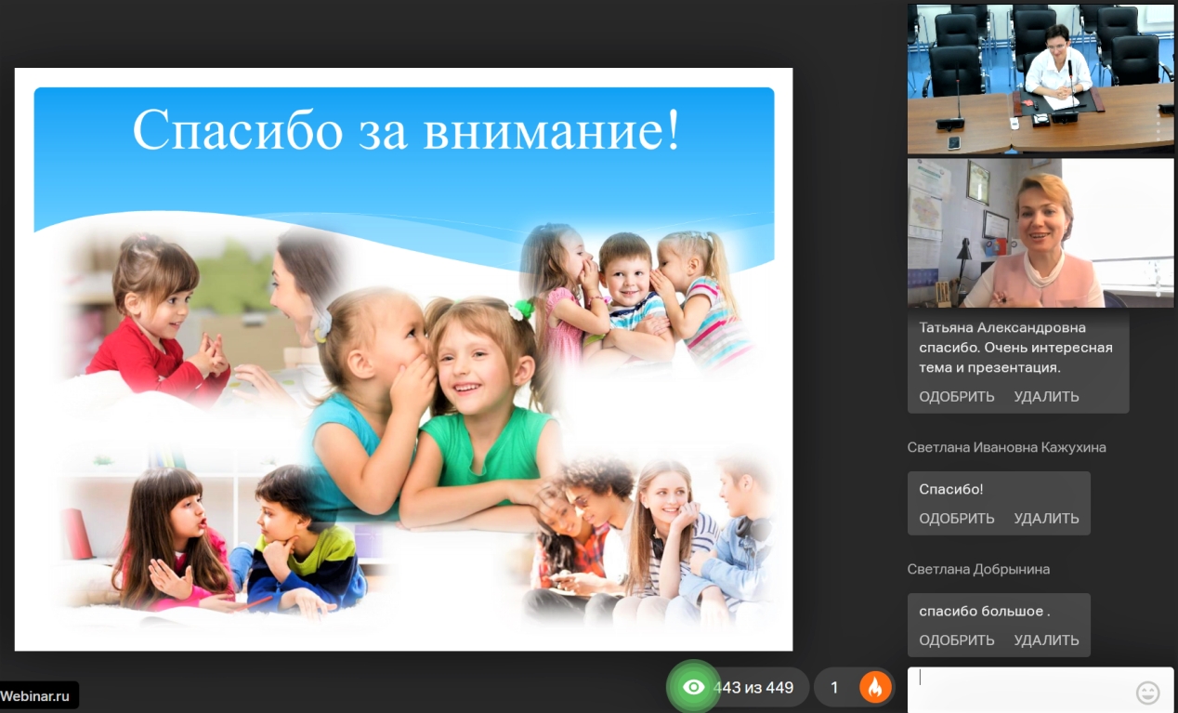Screen dimensions: 1178x713
Task: Click the '443 из 449' viewers counter
Action: pyautogui.click(x=753, y=688)
